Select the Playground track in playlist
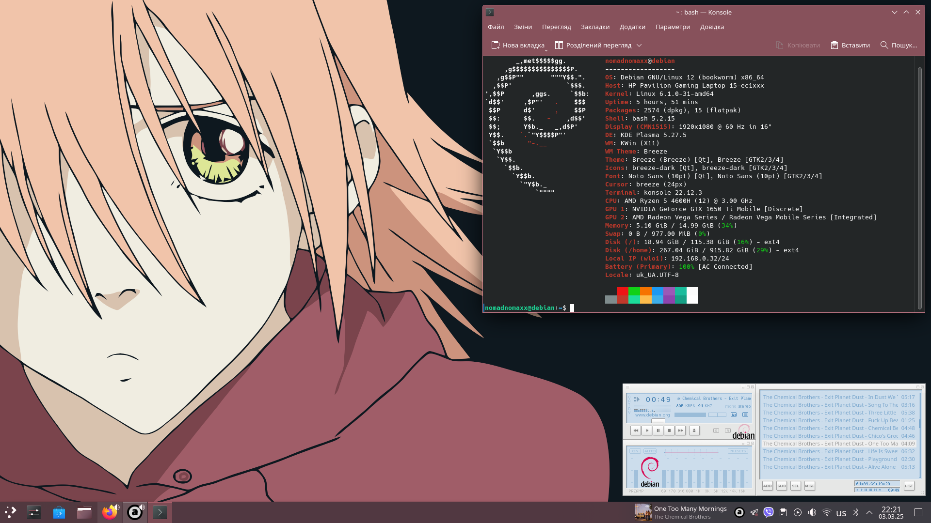The image size is (931, 523). click(x=829, y=459)
